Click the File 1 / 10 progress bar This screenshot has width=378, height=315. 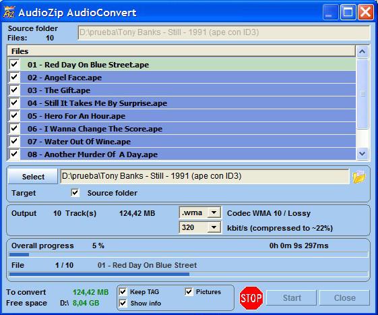[189, 274]
